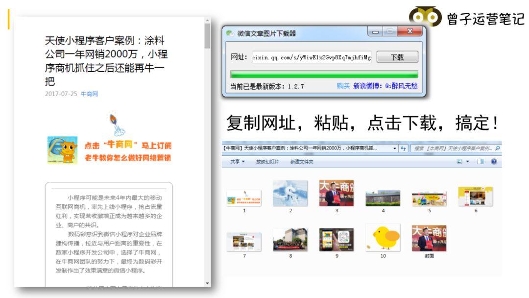Click the Explorer search input field
Viewport: 529px width, 298px height.
[456, 148]
